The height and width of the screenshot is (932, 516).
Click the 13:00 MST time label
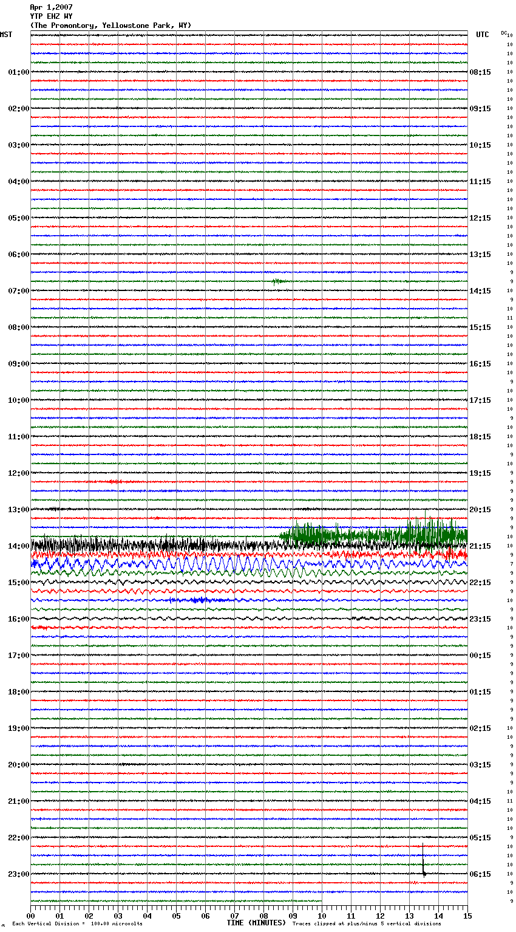[x=19, y=510]
